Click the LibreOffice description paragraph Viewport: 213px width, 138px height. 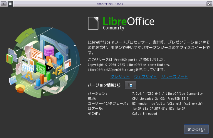(149, 47)
